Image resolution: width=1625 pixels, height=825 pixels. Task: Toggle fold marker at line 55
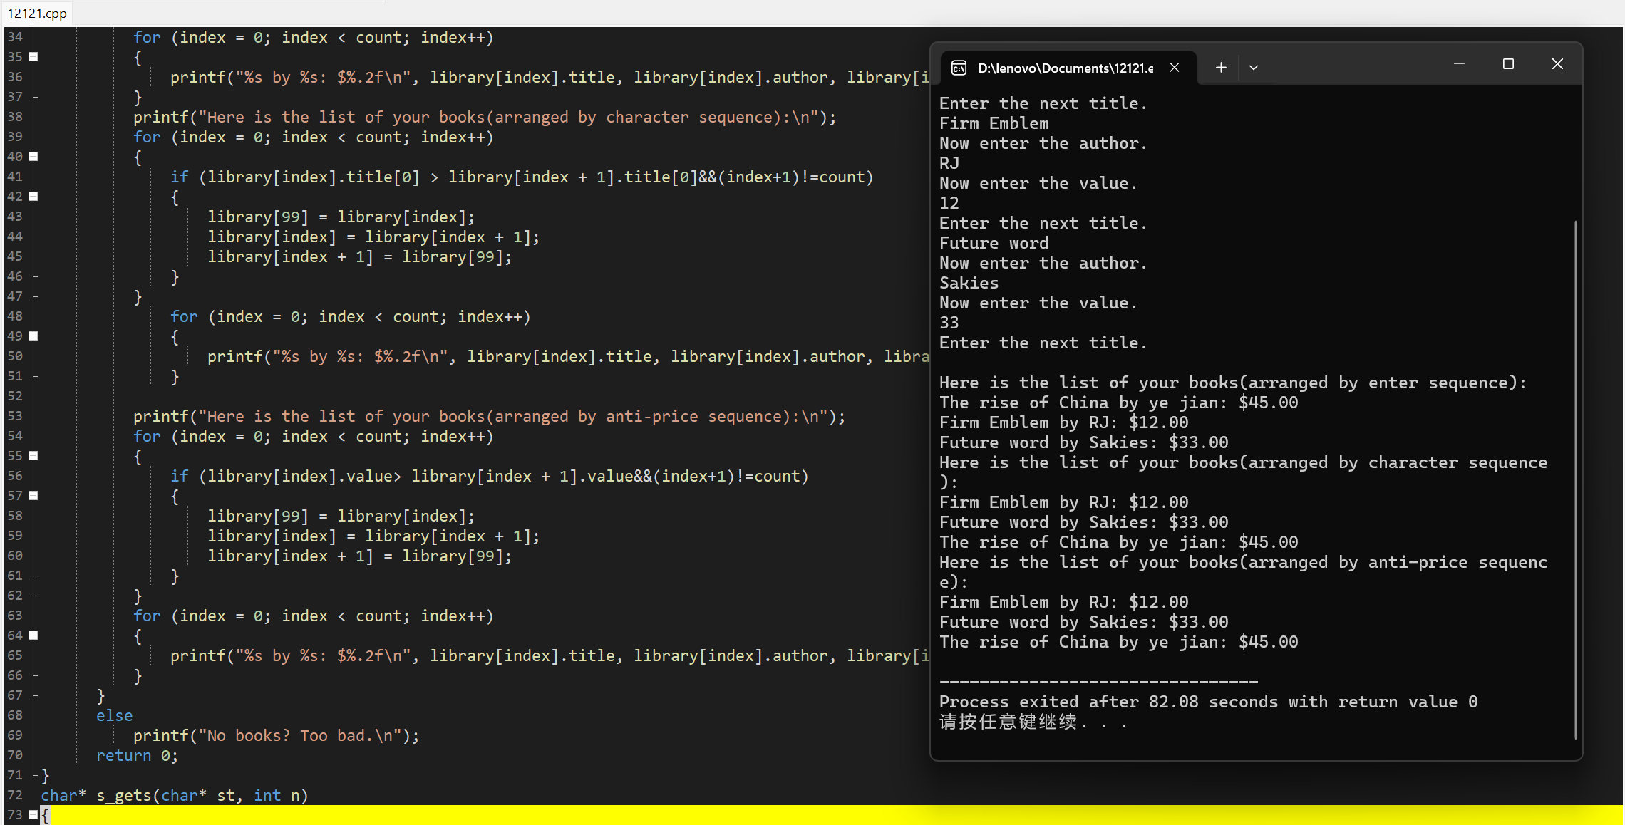point(33,455)
